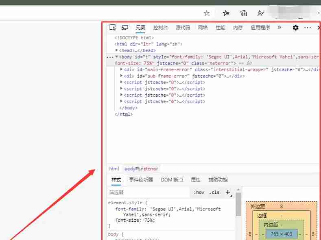The height and width of the screenshot is (240, 321).
Task: Click the 筛选器 styles filter input
Action: 148,192
